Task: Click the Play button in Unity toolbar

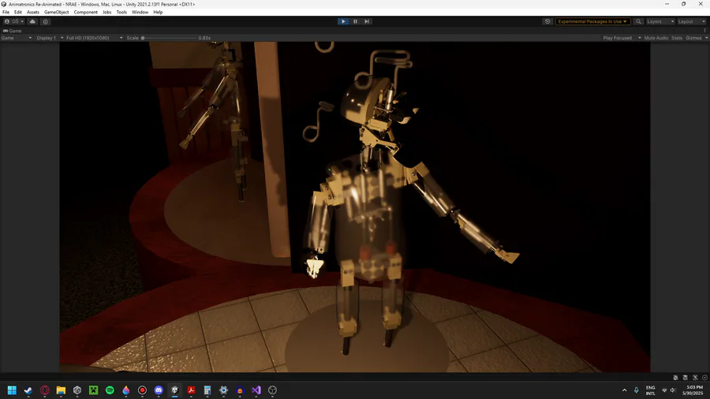Action: pos(343,21)
